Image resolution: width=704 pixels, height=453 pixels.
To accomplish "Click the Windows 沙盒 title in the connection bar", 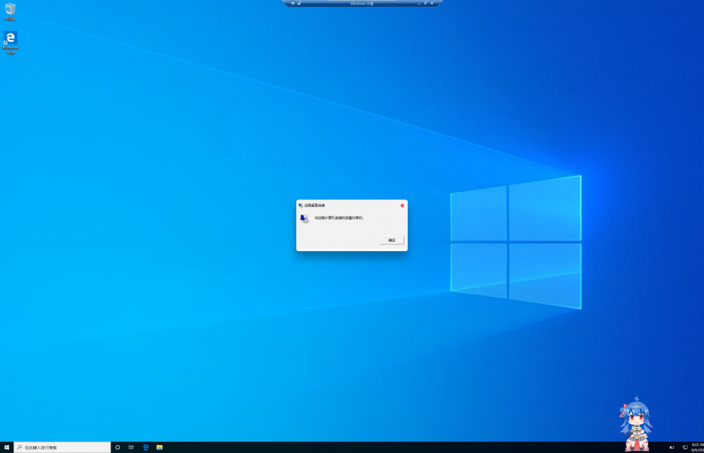I will click(x=362, y=3).
